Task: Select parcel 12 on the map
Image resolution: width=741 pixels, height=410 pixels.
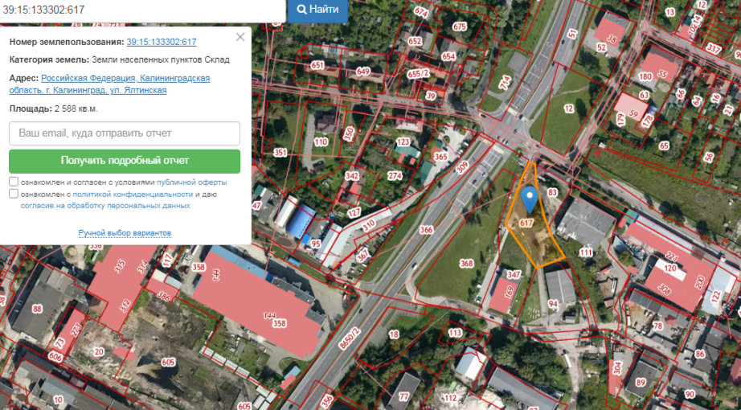Action: pyautogui.click(x=569, y=109)
